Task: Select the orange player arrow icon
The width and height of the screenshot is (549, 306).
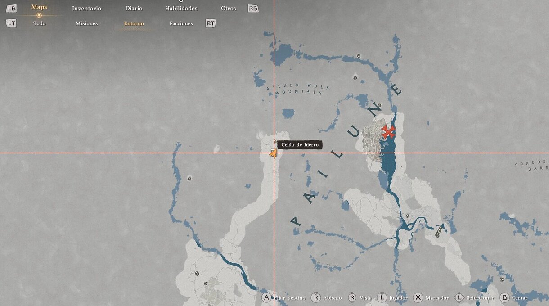Action: 273,153
